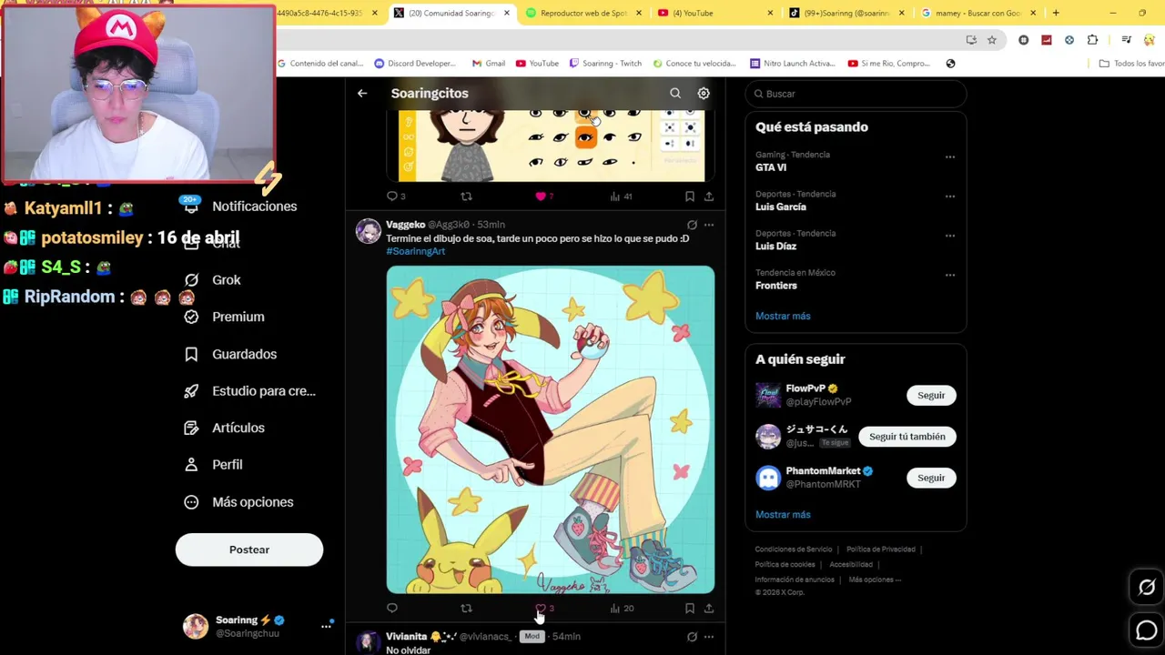Open the Frontiers trending topic
The height and width of the screenshot is (655, 1165).
(776, 286)
